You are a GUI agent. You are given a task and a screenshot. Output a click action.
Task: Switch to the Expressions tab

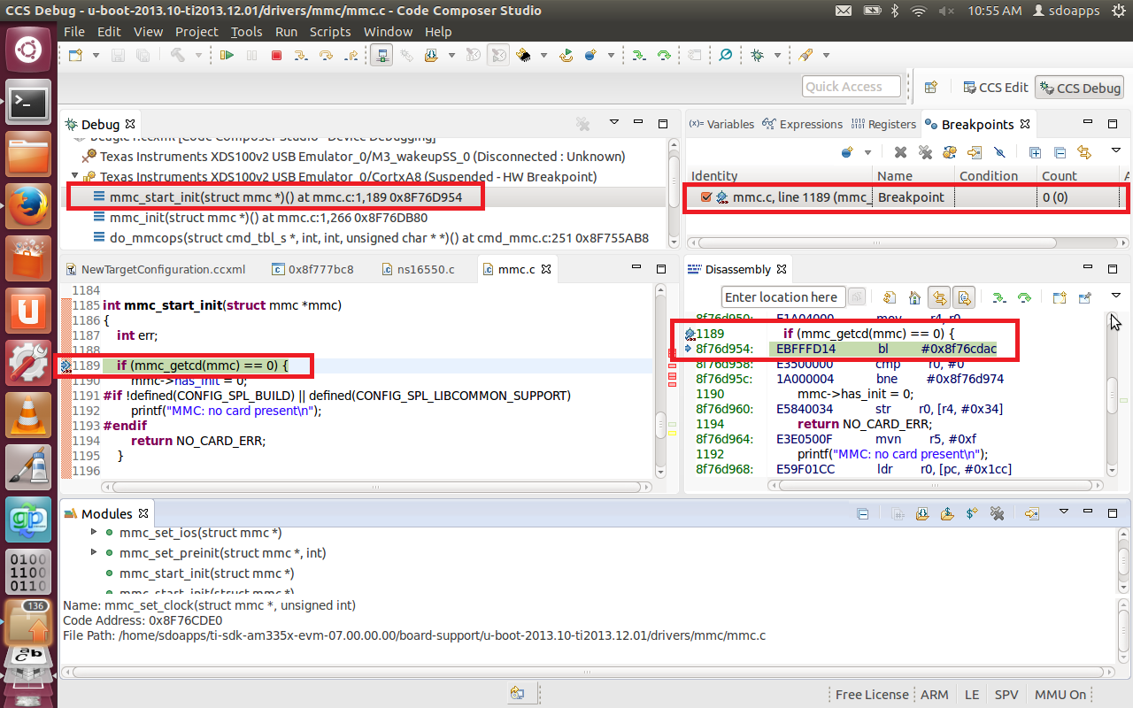[x=803, y=124]
